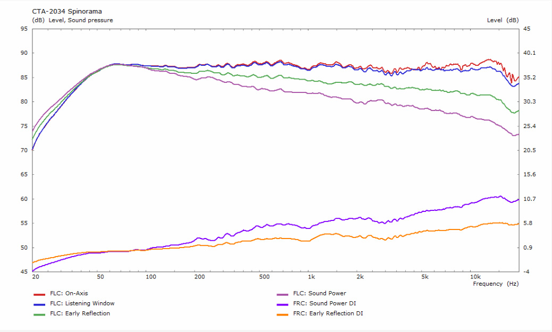Click the 1k tick on frequency axis
The height and width of the screenshot is (332, 552).
coord(311,277)
